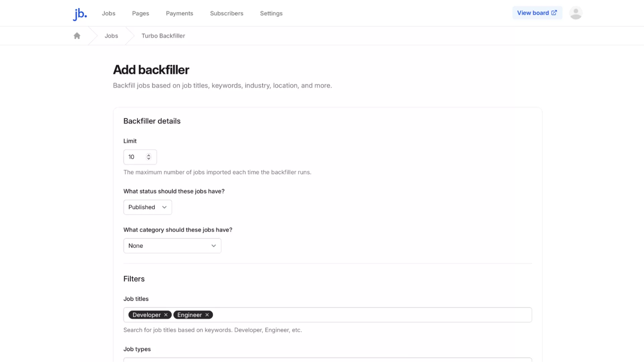Click the Job titles tag input field
Viewport: 644px width, 362px height.
tap(369, 315)
